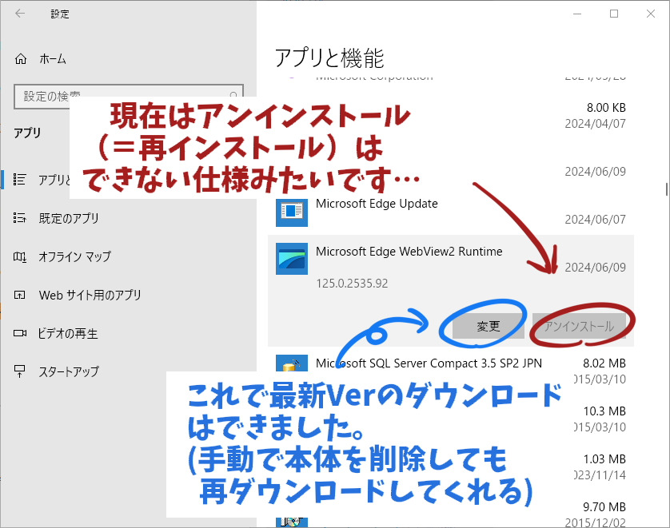Select the Microsoft Edge Update list entry name
Image resolution: width=670 pixels, height=528 pixels.
(377, 204)
